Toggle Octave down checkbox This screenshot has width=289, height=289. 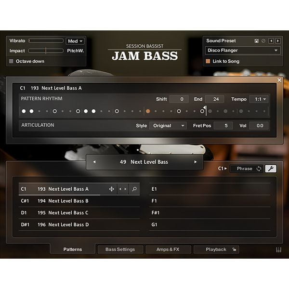[11, 61]
